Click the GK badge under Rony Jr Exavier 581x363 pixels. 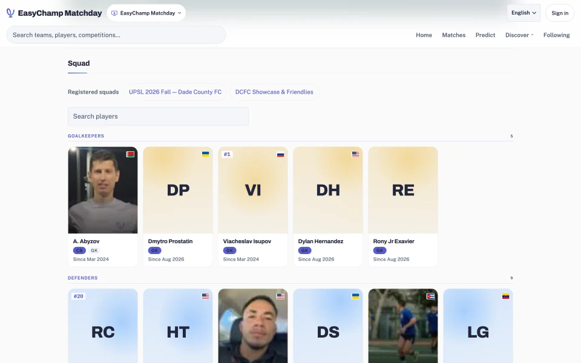point(380,250)
